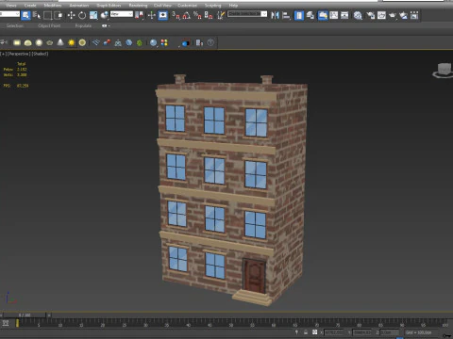
Task: Select the Select by Name tool
Action: [37, 15]
